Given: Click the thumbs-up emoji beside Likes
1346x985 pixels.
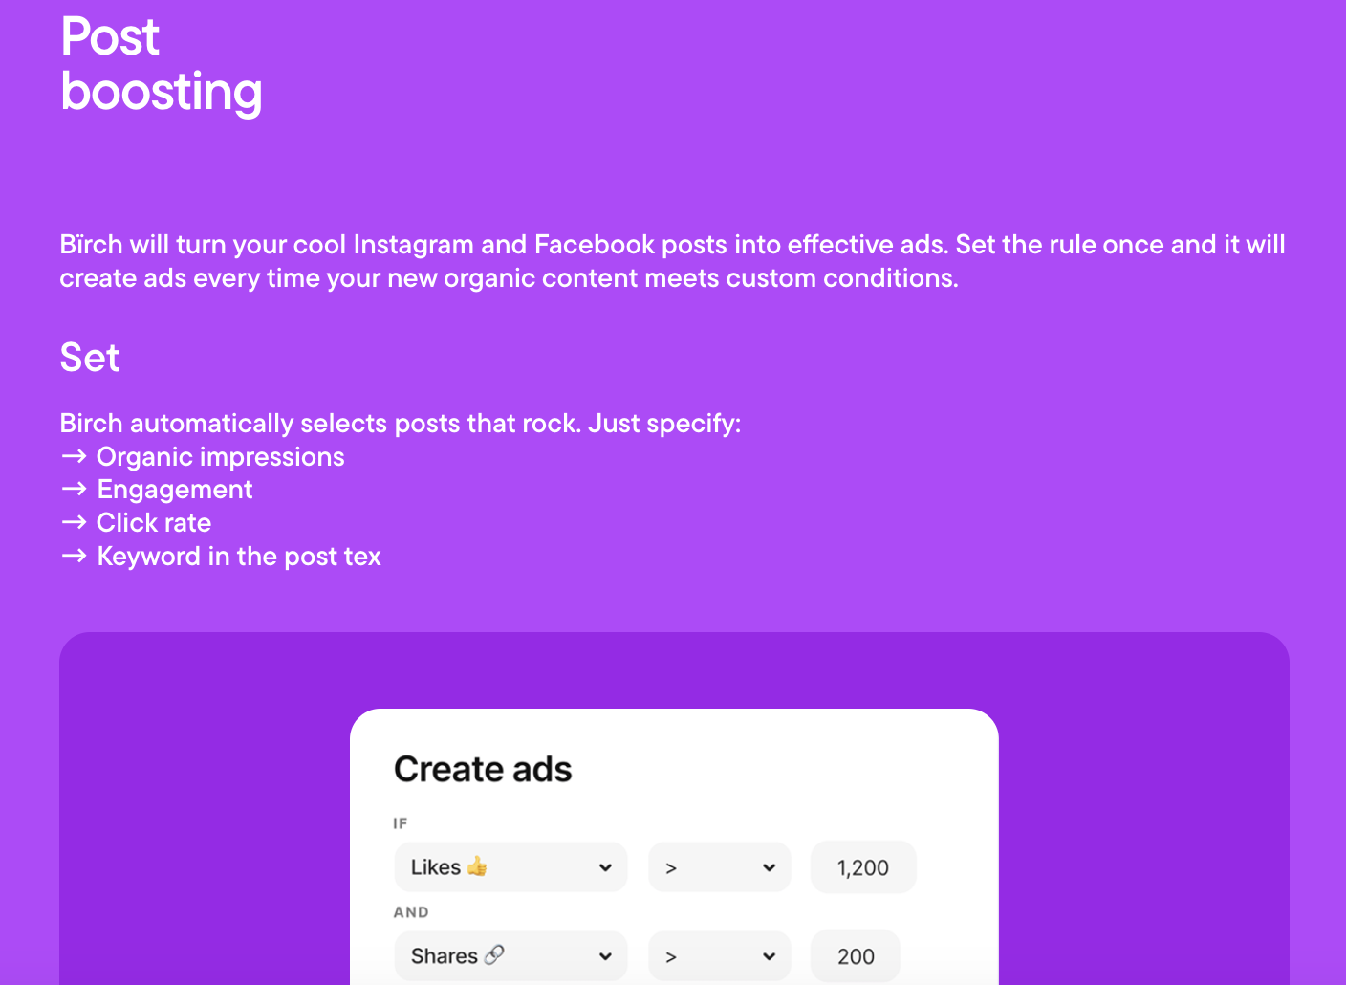Looking at the screenshot, I should pos(477,866).
